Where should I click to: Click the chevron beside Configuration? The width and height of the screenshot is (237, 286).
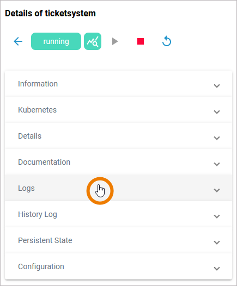217,269
